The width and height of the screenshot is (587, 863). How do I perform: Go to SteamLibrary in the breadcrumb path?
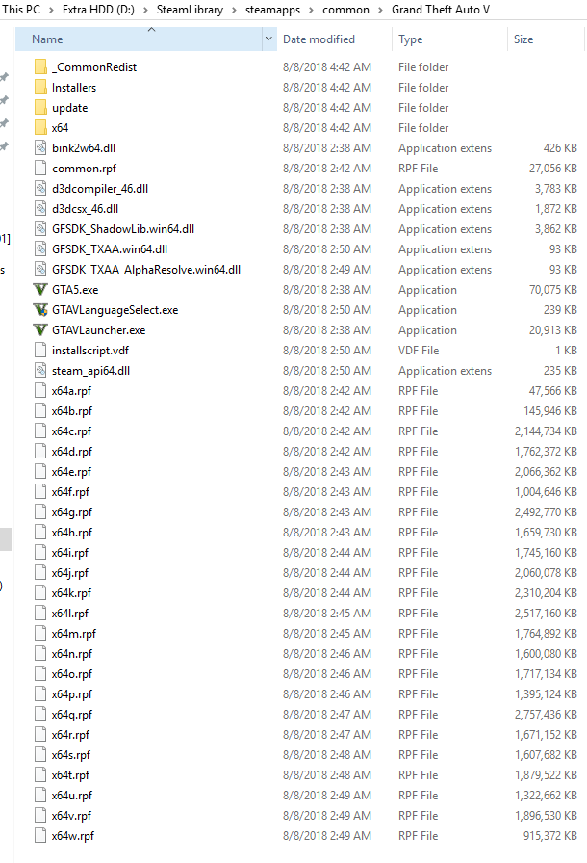click(x=190, y=10)
